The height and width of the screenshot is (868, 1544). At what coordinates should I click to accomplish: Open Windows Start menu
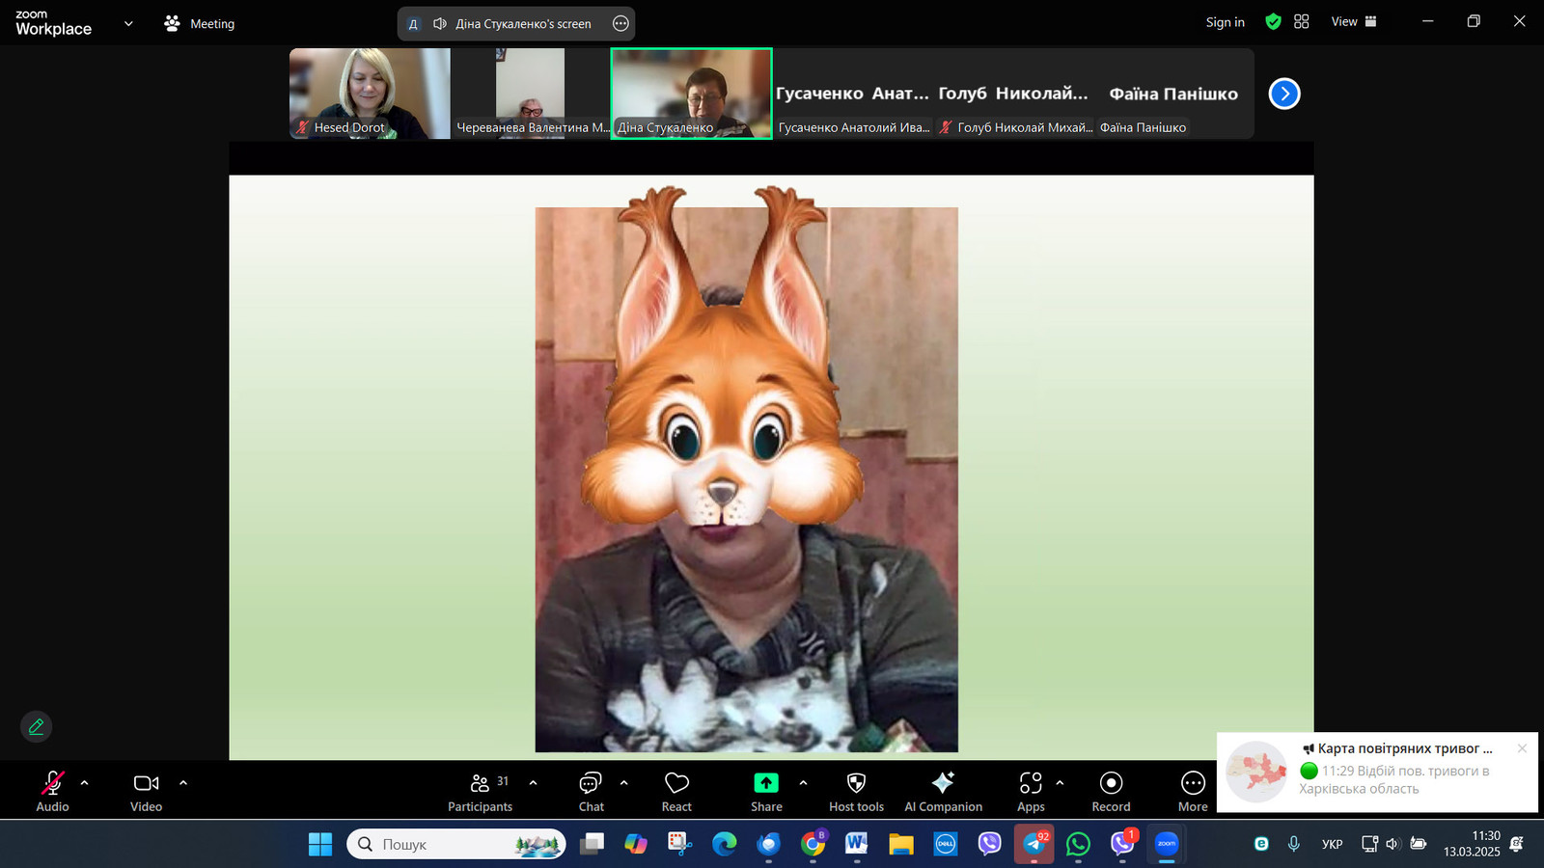pos(320,844)
